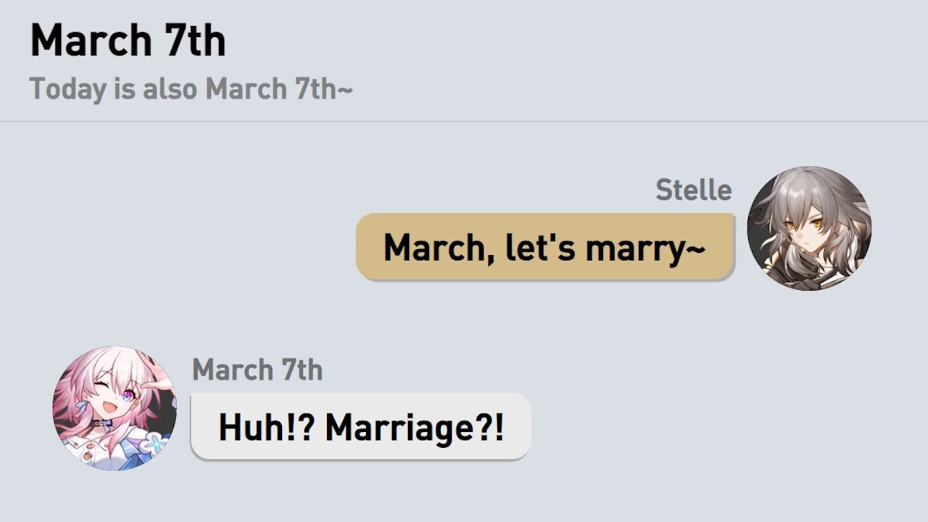Image resolution: width=928 pixels, height=522 pixels.
Task: Click the "March 7th" name above the reply
Action: click(x=257, y=370)
